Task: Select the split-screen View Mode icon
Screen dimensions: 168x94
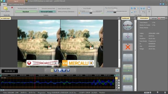Action: [x=138, y=8]
